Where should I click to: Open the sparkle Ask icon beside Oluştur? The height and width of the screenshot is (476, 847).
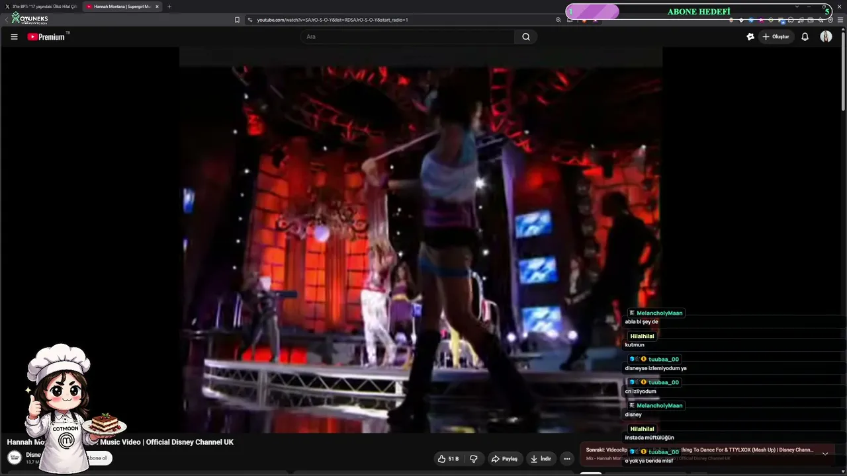750,37
